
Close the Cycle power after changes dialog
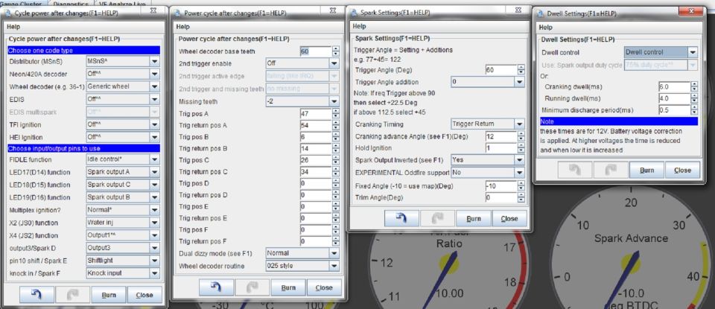click(x=144, y=295)
